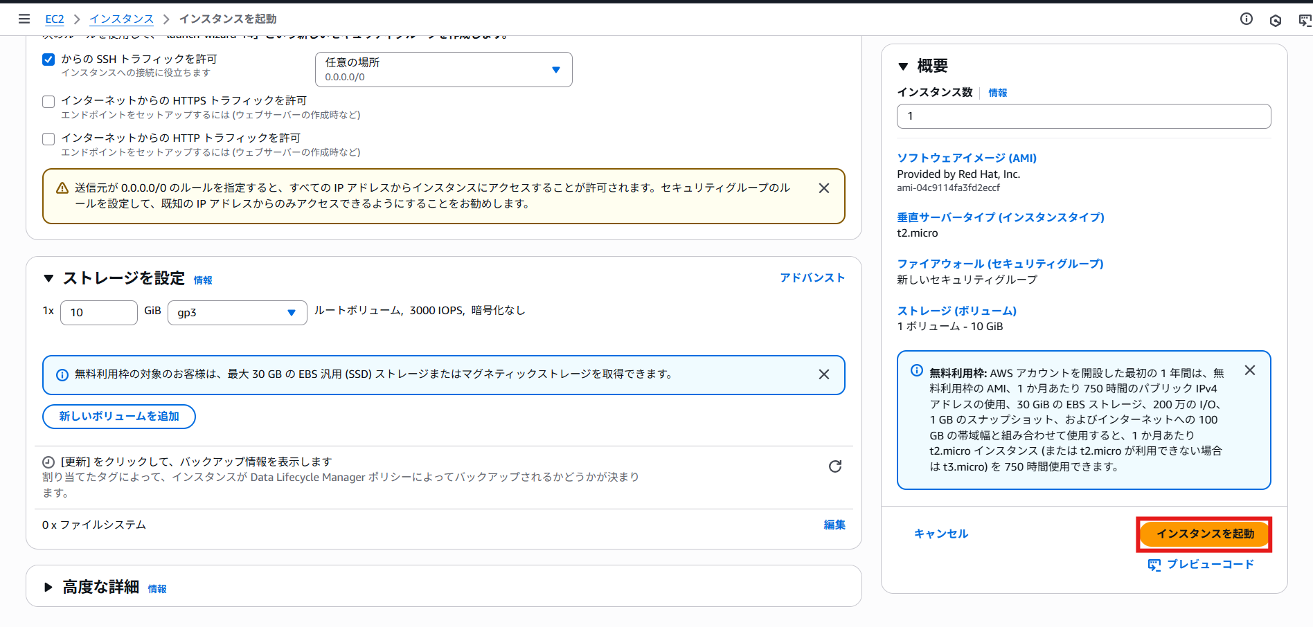Close the 無料利用枠 info box in the summary

click(x=1250, y=370)
